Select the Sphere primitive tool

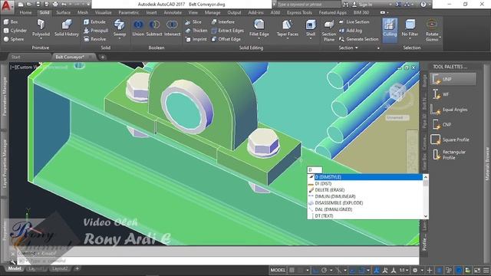click(14, 39)
